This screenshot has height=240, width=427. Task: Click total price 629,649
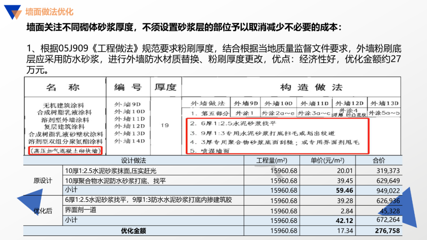coord(388,181)
